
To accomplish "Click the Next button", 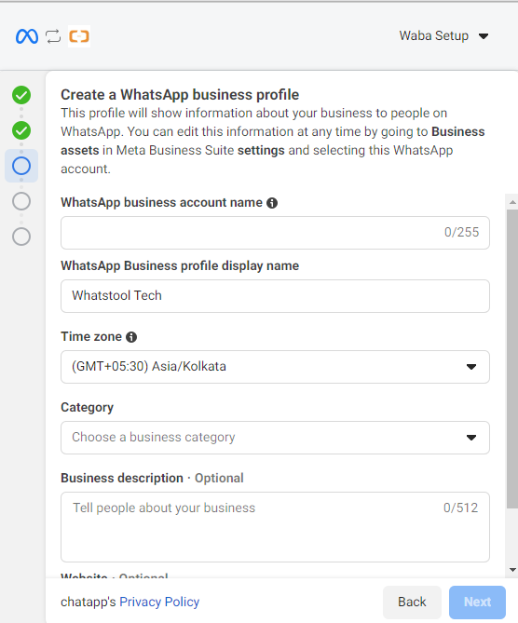I will 477,602.
